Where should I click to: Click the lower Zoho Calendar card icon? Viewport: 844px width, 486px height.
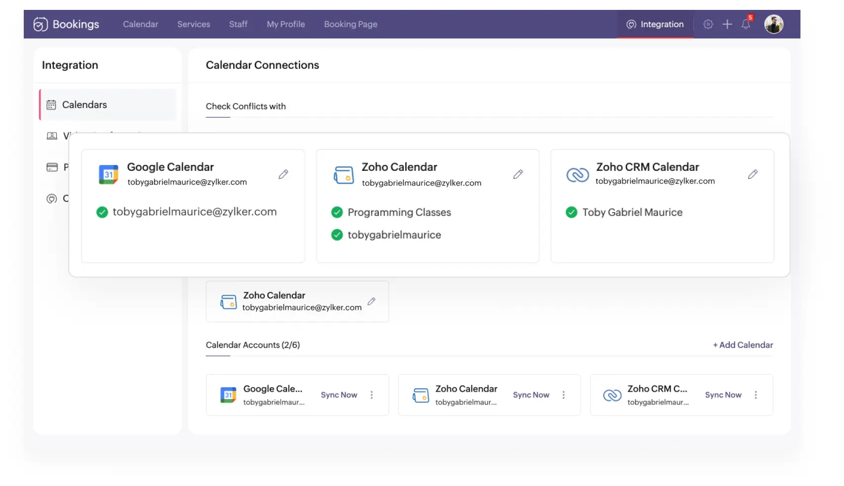point(228,302)
